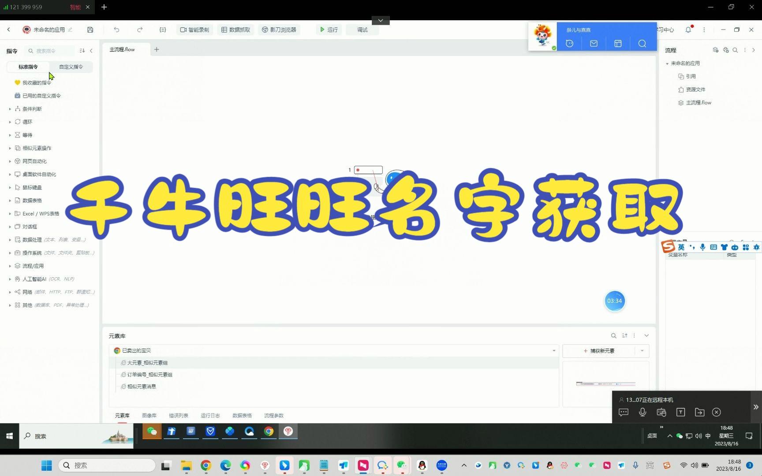Collapse the 指令 panel chevron
Screen dimensions: 762x476
pyautogui.click(x=91, y=51)
